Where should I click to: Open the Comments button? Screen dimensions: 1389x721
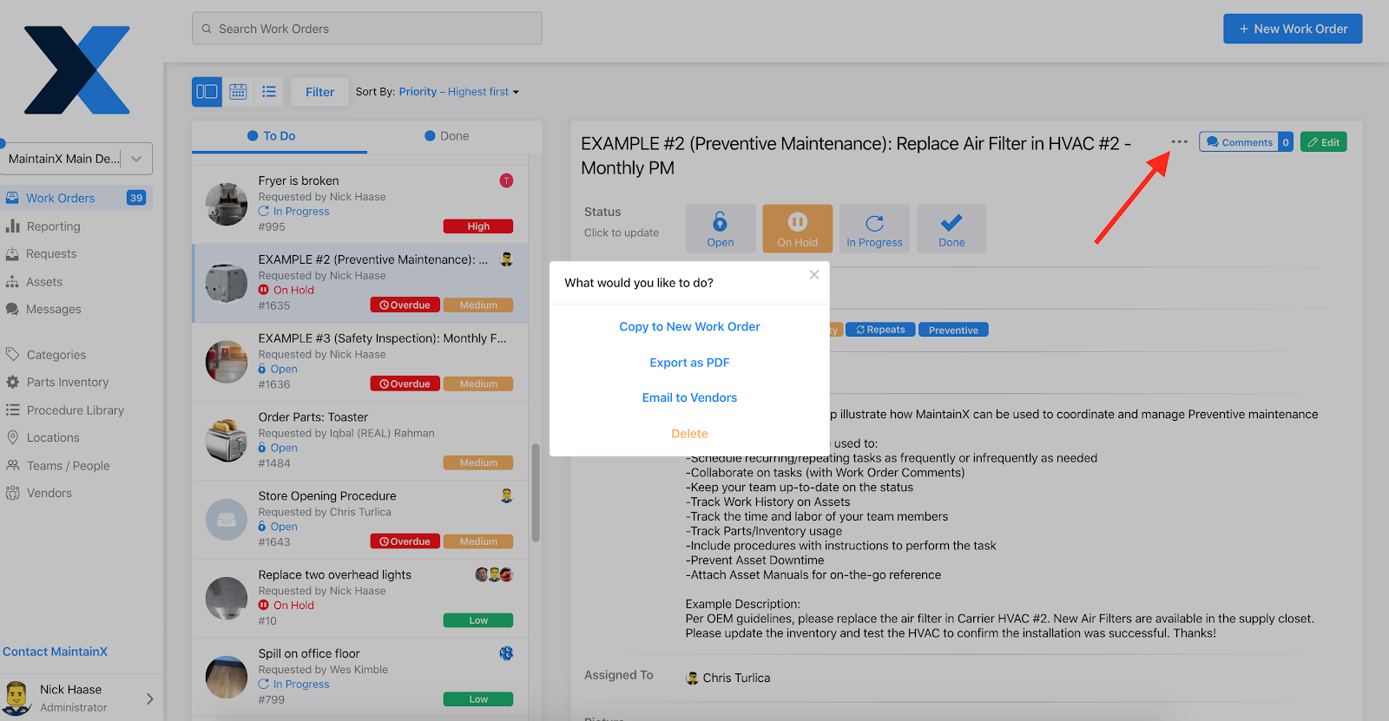1247,142
